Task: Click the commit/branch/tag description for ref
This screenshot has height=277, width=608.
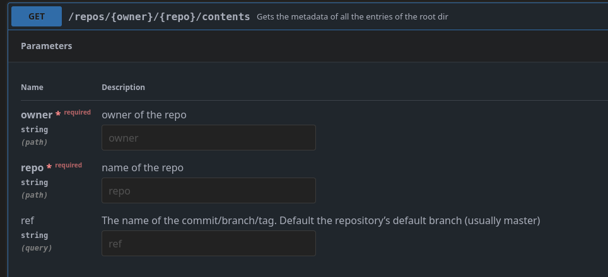Action: coord(320,220)
